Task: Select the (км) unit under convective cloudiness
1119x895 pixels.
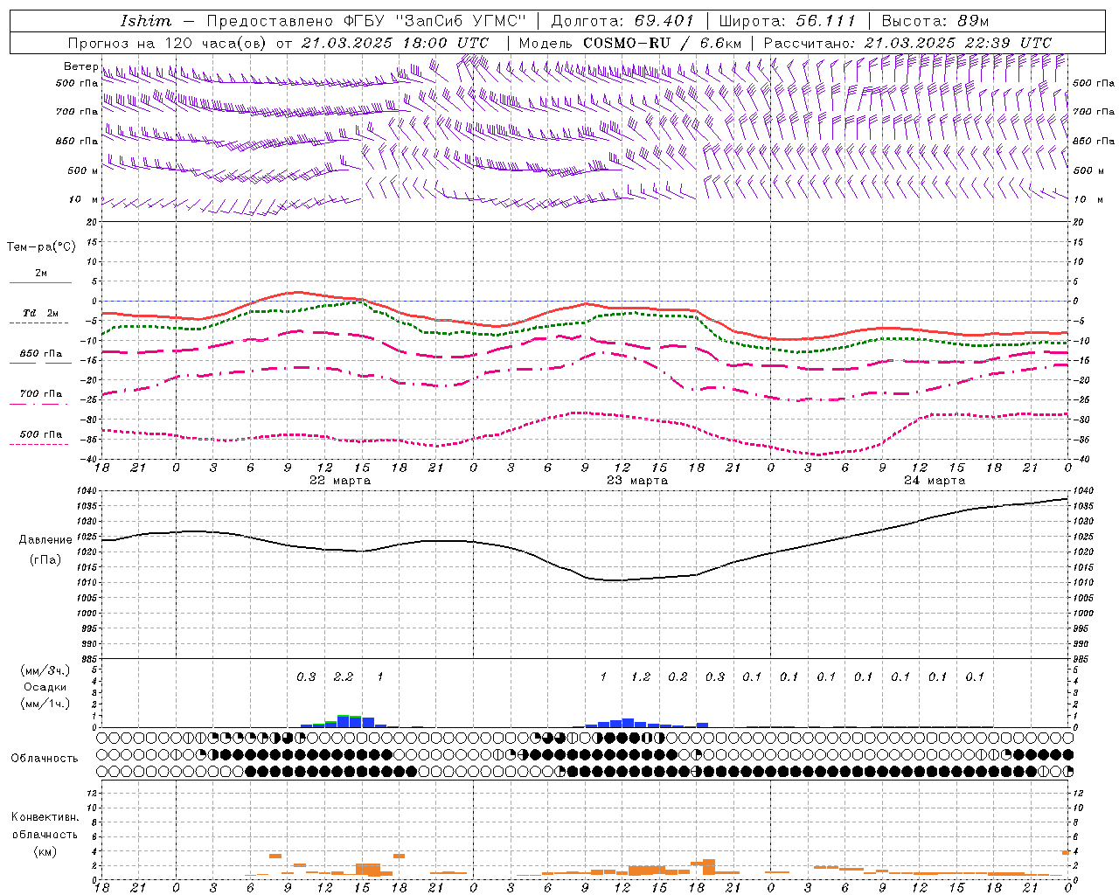Action: [45, 851]
